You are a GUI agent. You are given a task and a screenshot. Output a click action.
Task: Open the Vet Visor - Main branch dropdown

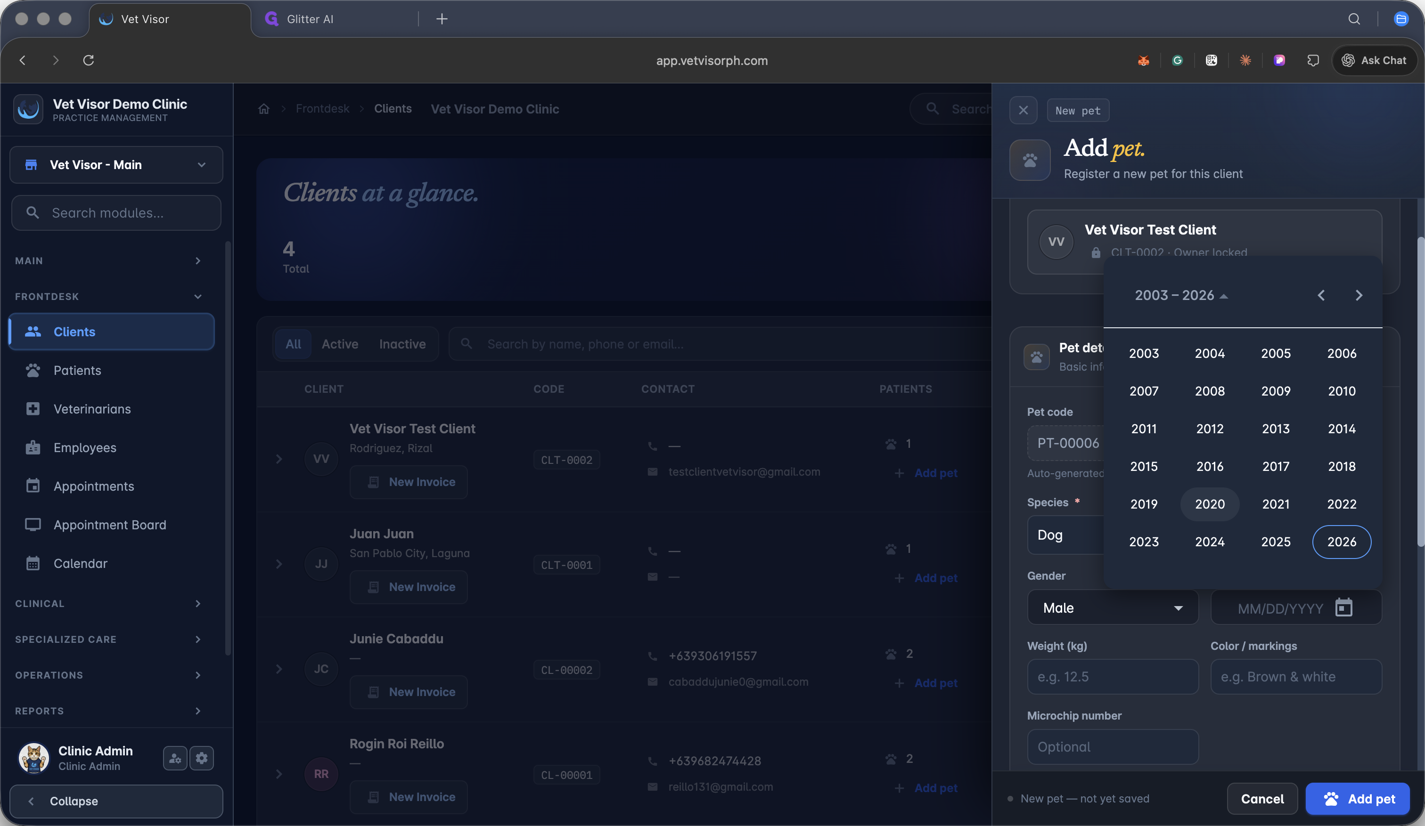116,165
